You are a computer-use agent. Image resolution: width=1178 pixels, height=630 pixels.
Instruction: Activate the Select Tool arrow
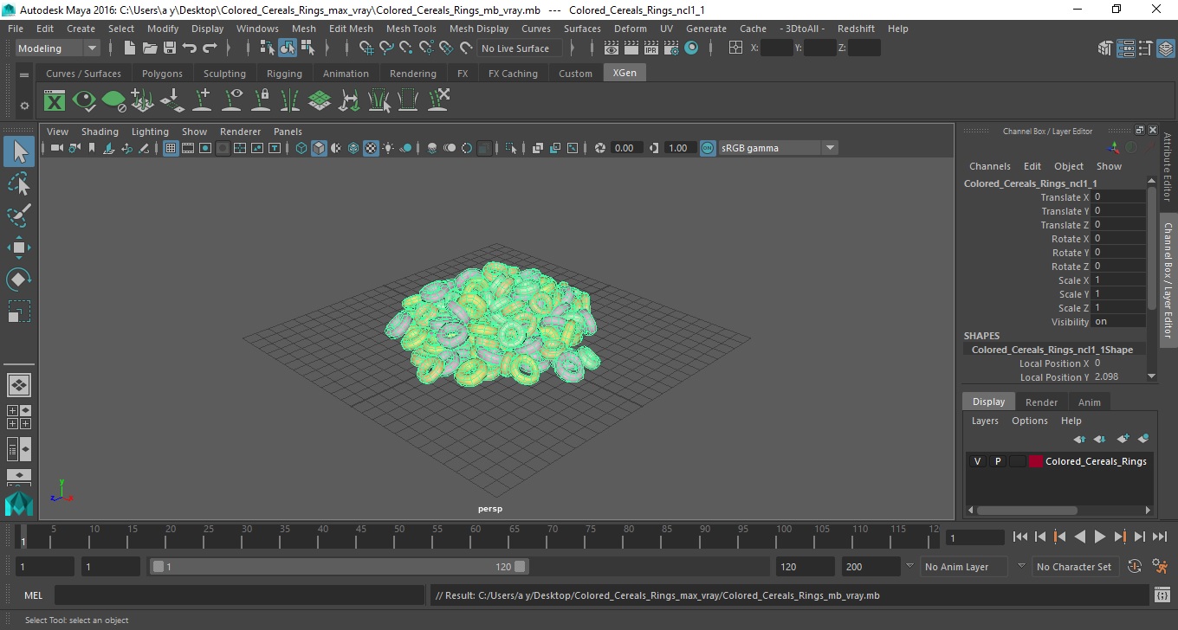[19, 151]
